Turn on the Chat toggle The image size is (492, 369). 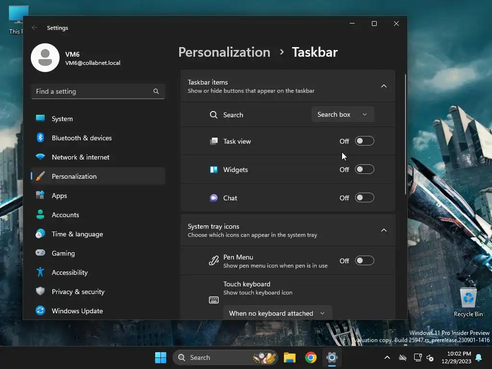364,197
